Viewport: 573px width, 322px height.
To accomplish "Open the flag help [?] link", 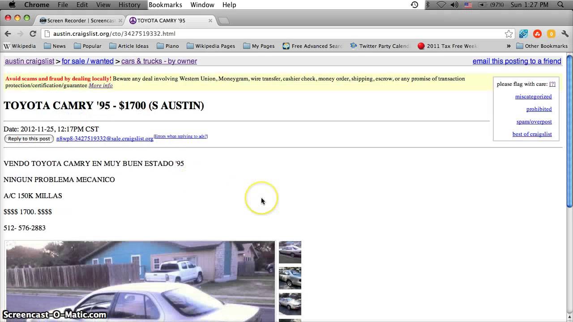I will [x=552, y=84].
